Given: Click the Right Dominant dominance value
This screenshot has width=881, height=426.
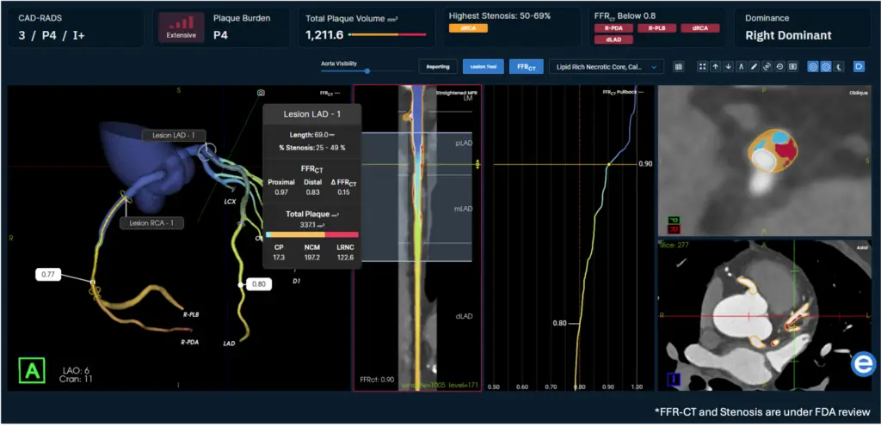Looking at the screenshot, I should click(x=788, y=35).
